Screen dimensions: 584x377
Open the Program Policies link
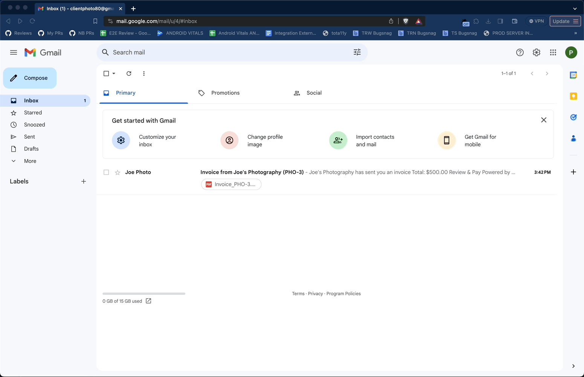(x=343, y=293)
